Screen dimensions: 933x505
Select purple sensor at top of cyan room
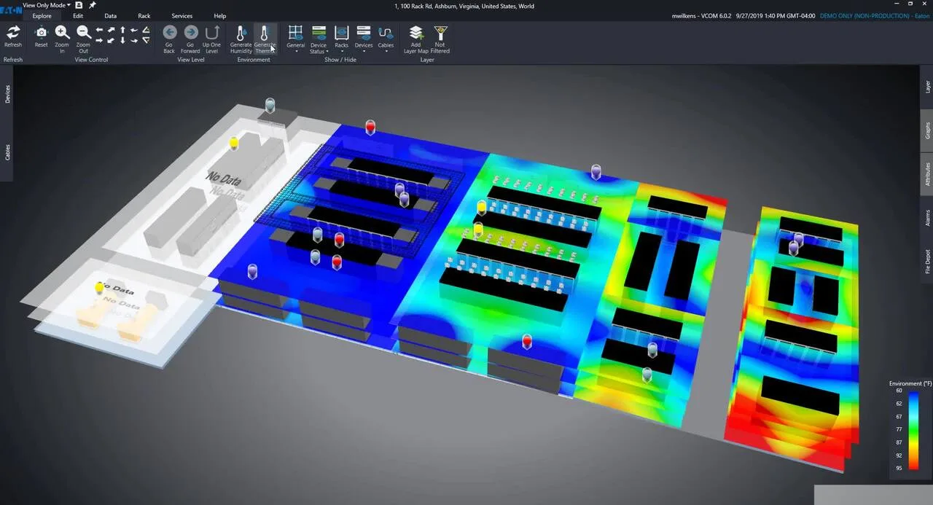596,172
